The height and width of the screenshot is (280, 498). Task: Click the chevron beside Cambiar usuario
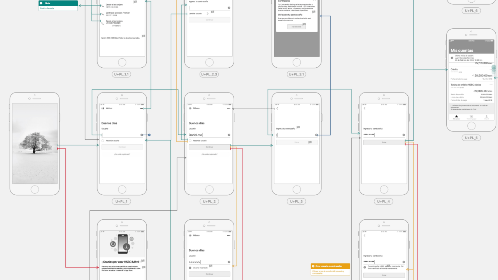(x=208, y=14)
